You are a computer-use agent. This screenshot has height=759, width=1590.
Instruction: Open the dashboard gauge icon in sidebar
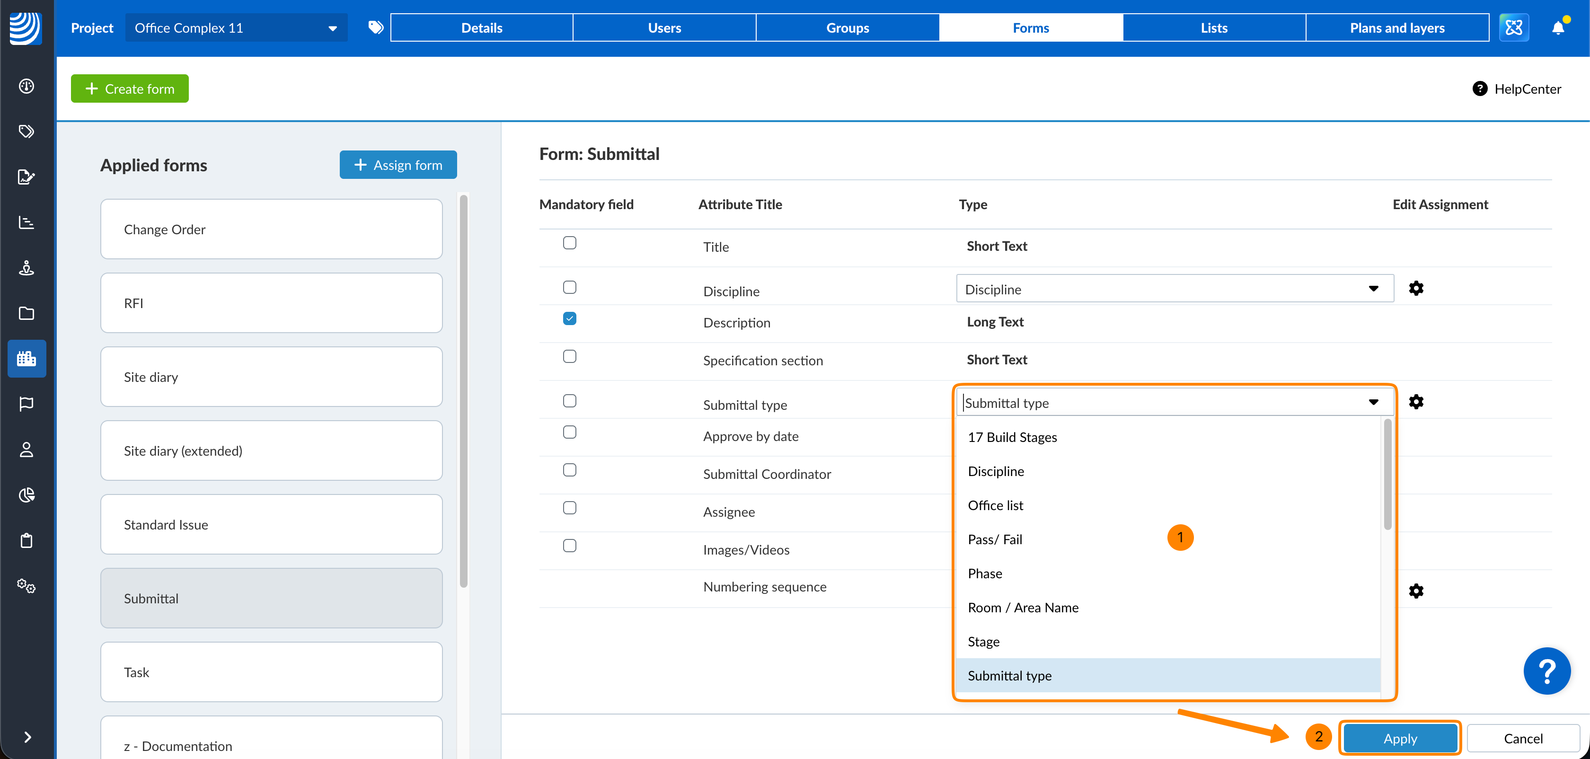point(26,86)
